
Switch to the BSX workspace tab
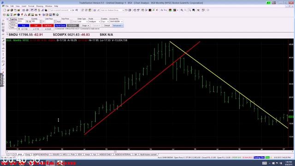pyautogui.click(x=20, y=154)
